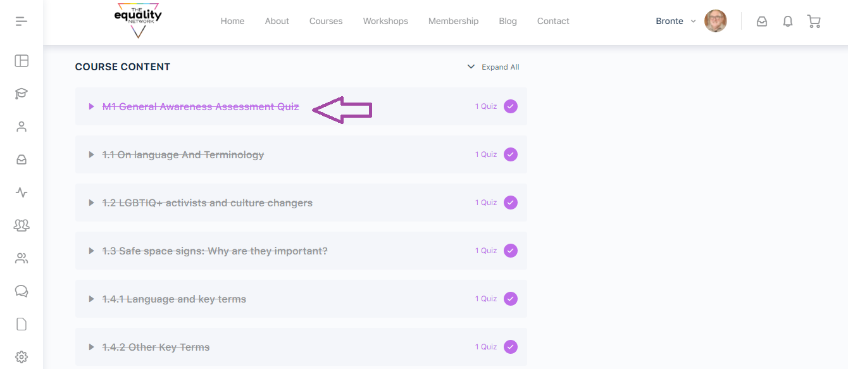The height and width of the screenshot is (369, 848).
Task: Click Expand All link
Action: [x=493, y=67]
